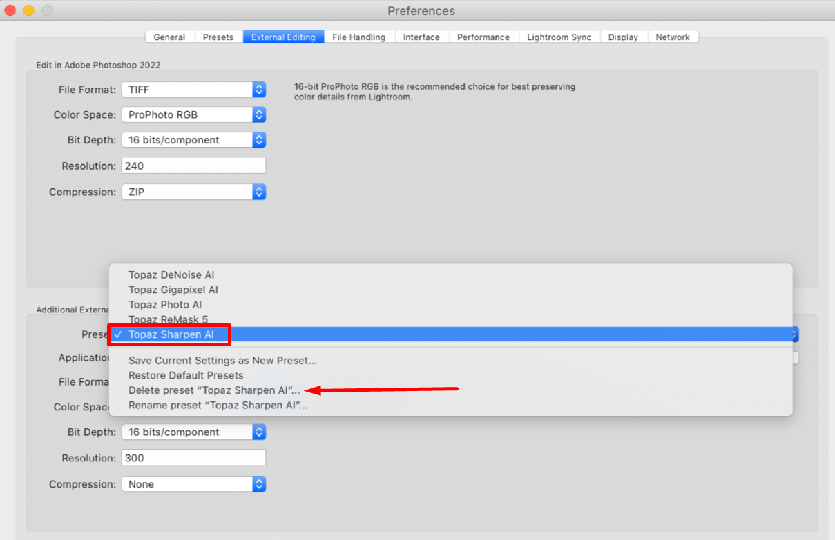Switch to the File Handling tab
835x540 pixels.
tap(359, 37)
